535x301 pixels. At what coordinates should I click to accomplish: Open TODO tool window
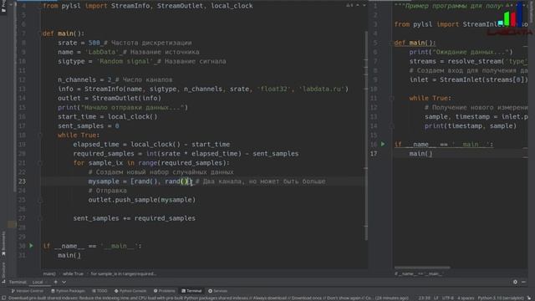tap(99, 291)
